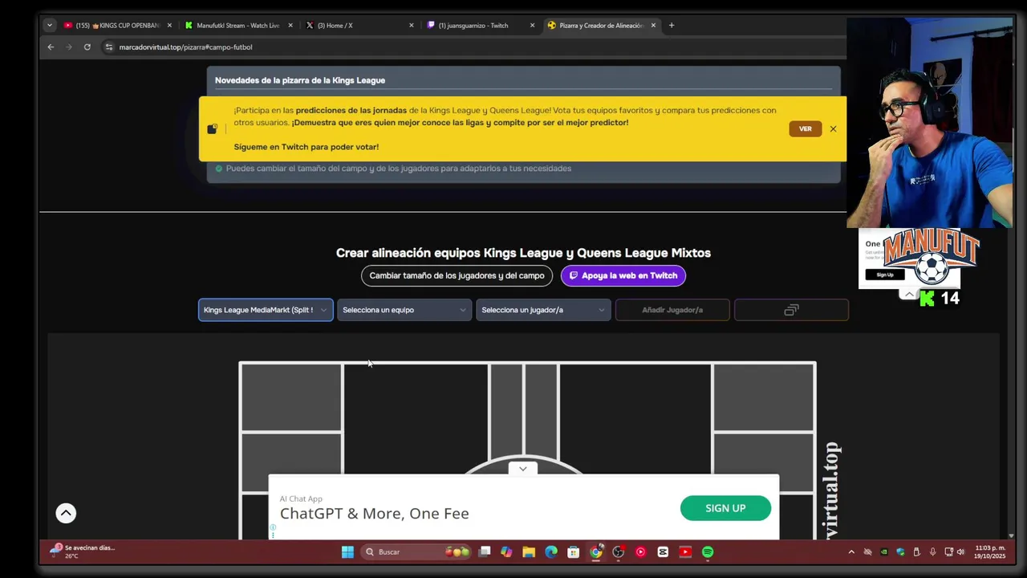This screenshot has width=1027, height=578.
Task: Close the juansguarnizo Twitch tab
Action: point(532,25)
